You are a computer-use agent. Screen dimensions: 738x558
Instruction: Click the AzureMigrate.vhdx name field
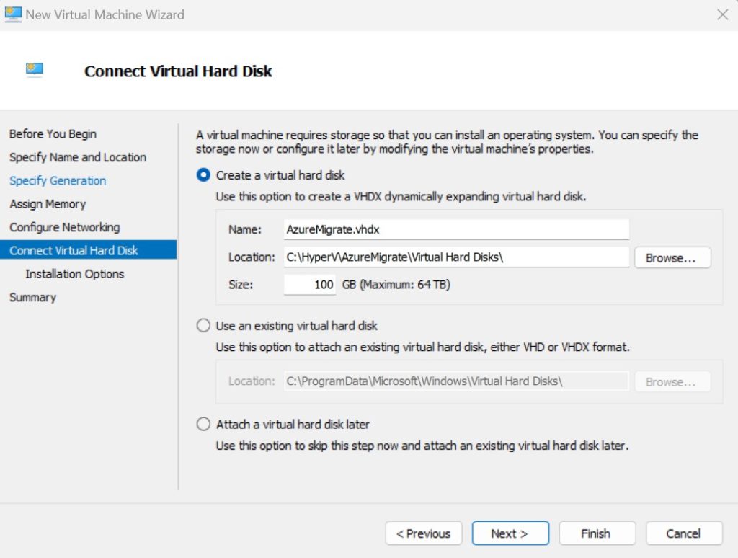(x=456, y=229)
